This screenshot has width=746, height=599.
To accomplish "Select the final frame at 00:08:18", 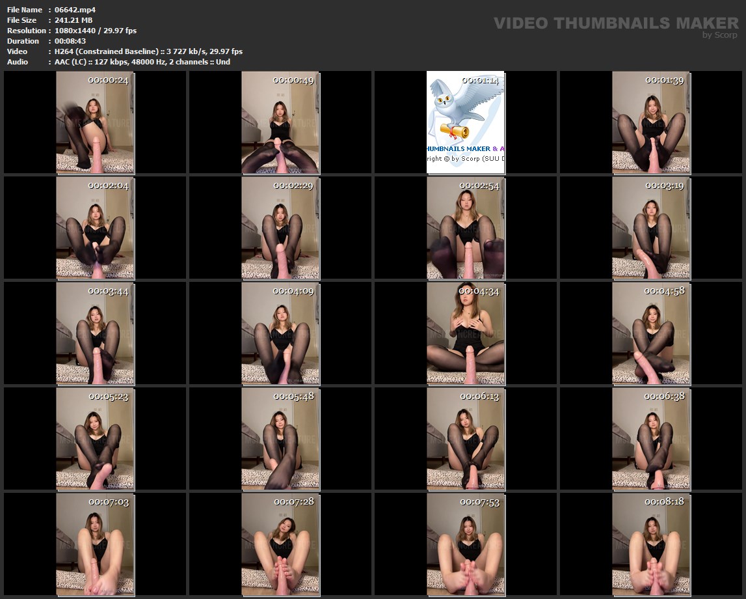I will (x=651, y=544).
